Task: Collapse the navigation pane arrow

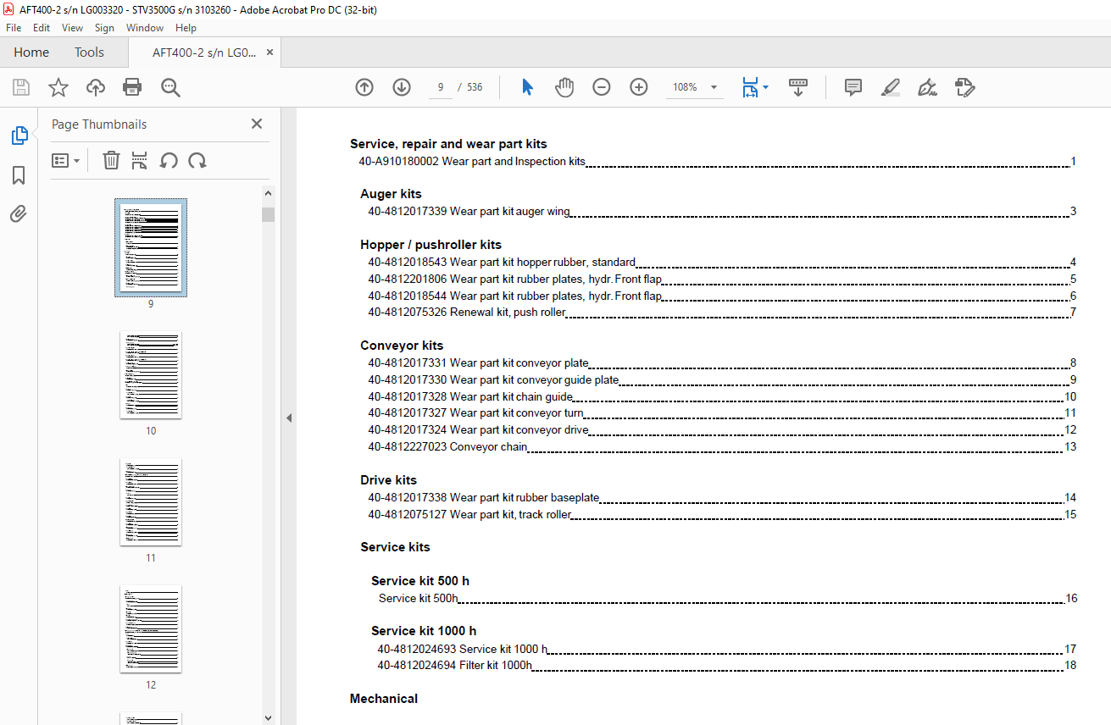Action: coord(288,418)
